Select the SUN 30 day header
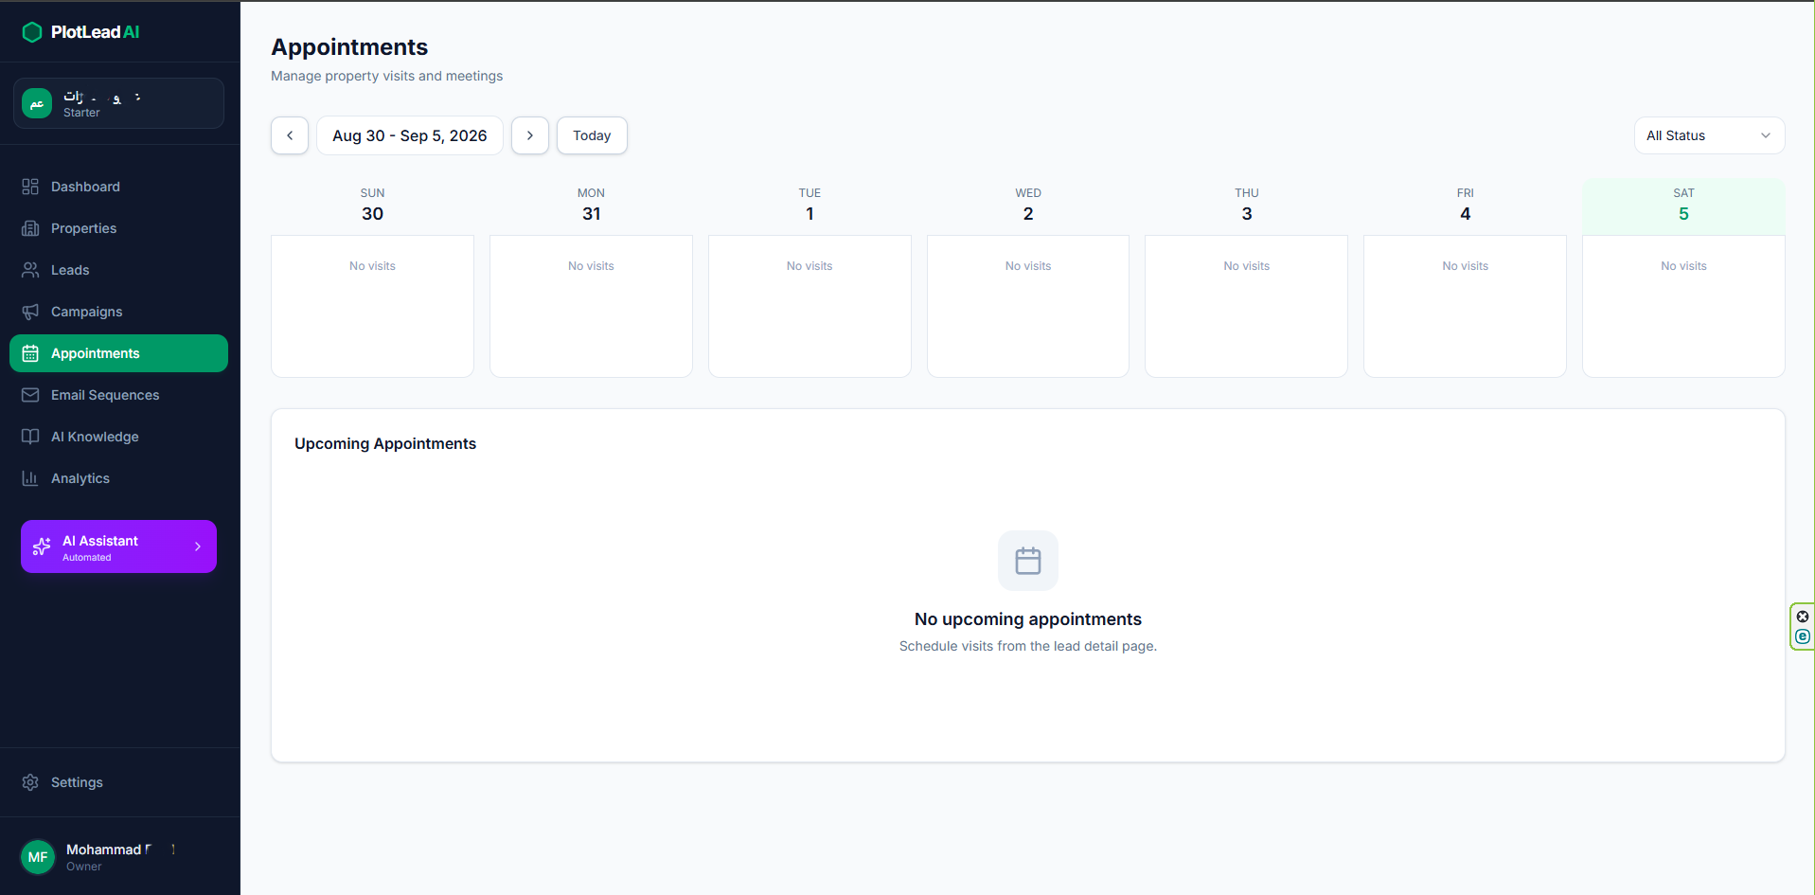This screenshot has width=1815, height=895. pos(372,206)
